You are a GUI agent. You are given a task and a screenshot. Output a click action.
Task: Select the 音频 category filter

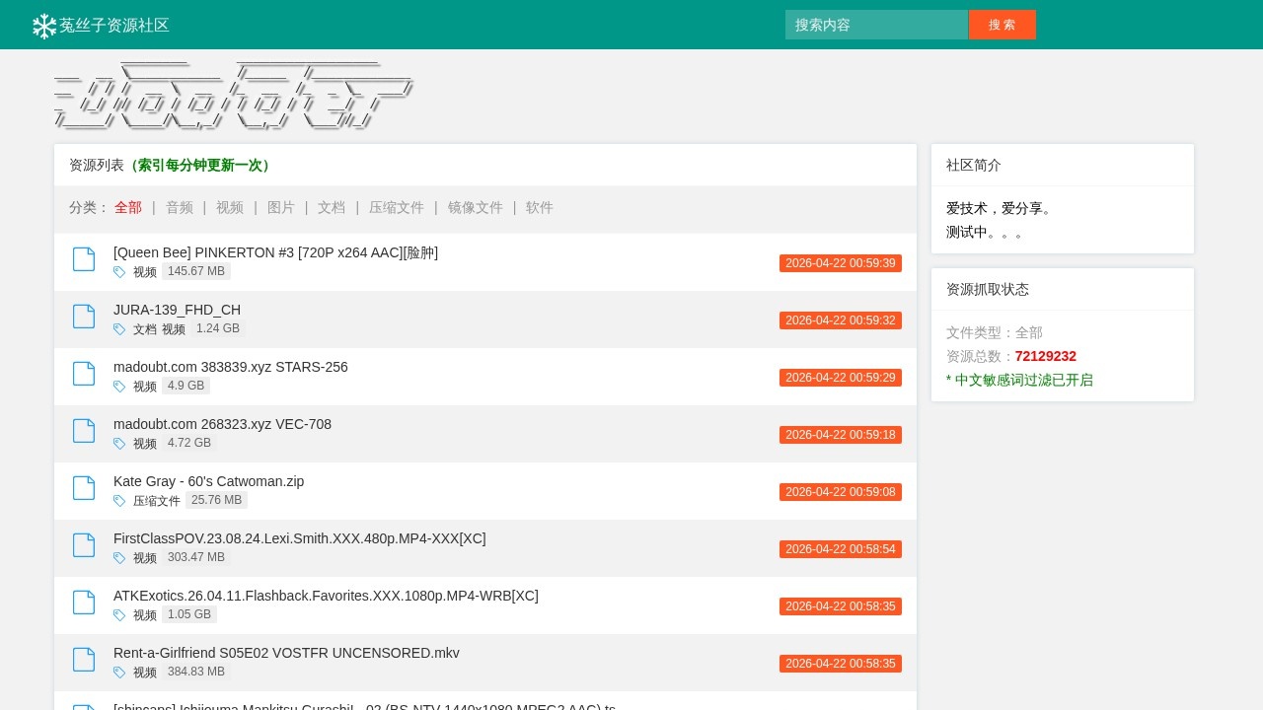pos(180,208)
